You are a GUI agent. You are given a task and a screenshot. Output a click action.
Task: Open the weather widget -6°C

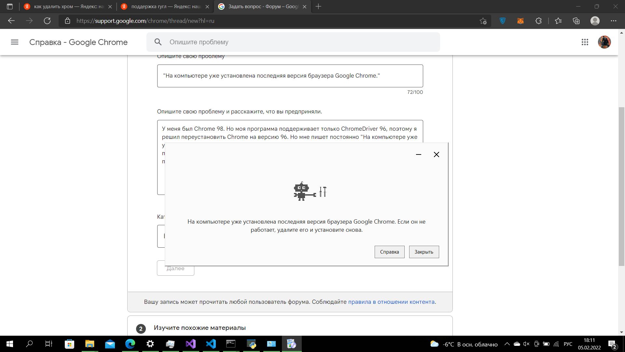click(x=464, y=344)
